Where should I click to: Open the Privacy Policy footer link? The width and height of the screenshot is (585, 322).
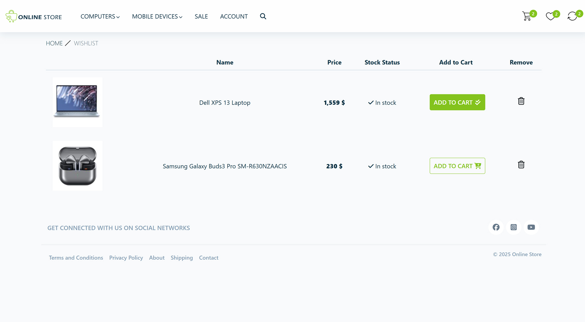tap(126, 258)
